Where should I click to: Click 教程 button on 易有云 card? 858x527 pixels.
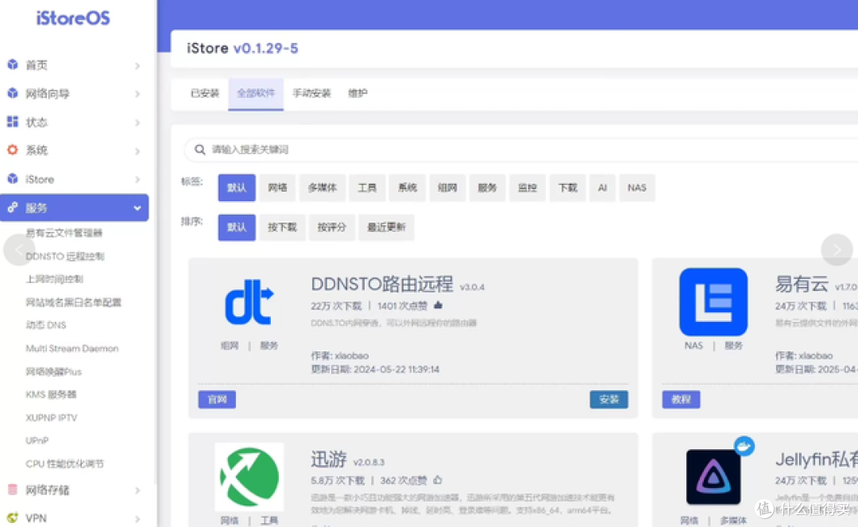682,400
